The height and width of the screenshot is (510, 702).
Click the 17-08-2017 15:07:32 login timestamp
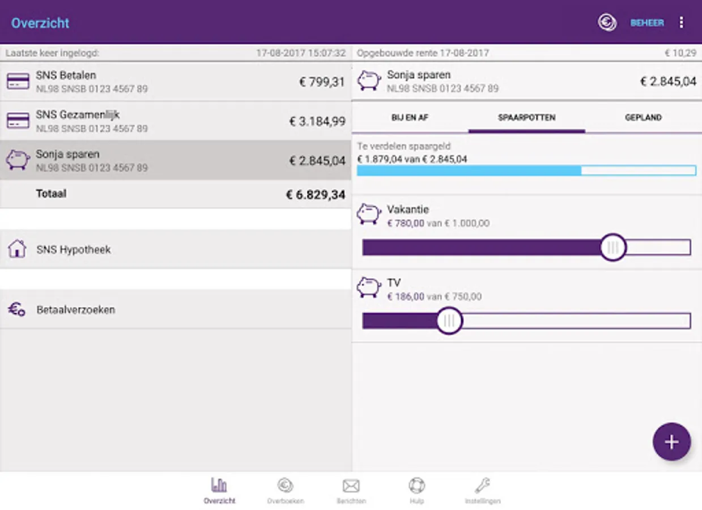[301, 53]
